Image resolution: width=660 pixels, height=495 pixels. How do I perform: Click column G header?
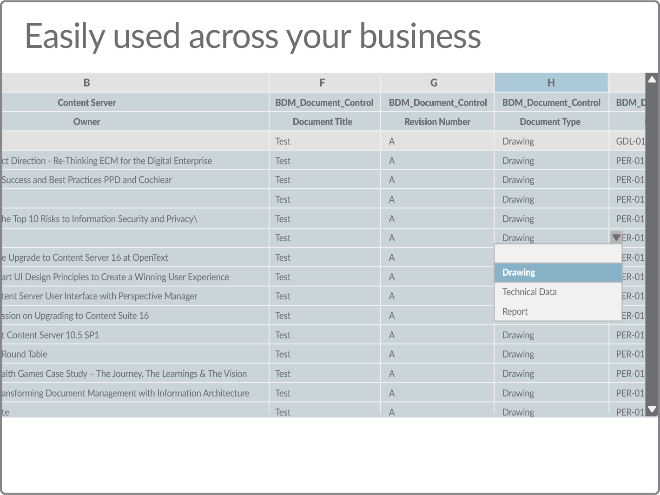point(434,83)
